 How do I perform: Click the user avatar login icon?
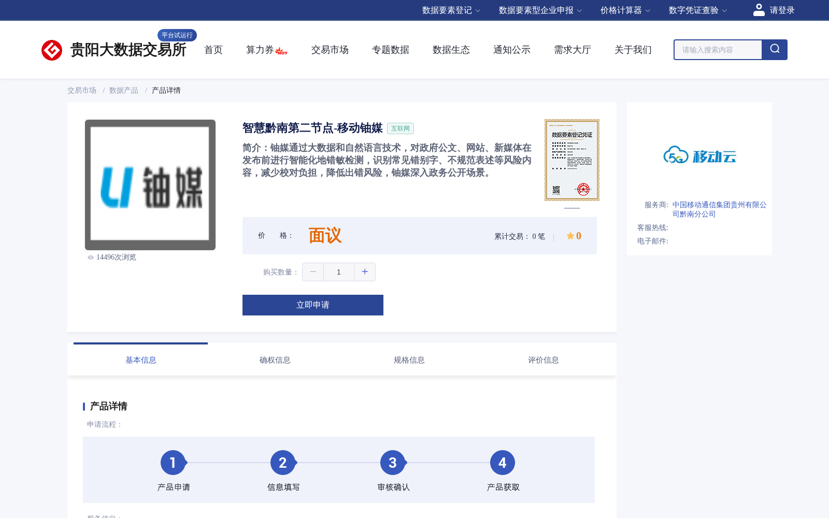pos(759,10)
